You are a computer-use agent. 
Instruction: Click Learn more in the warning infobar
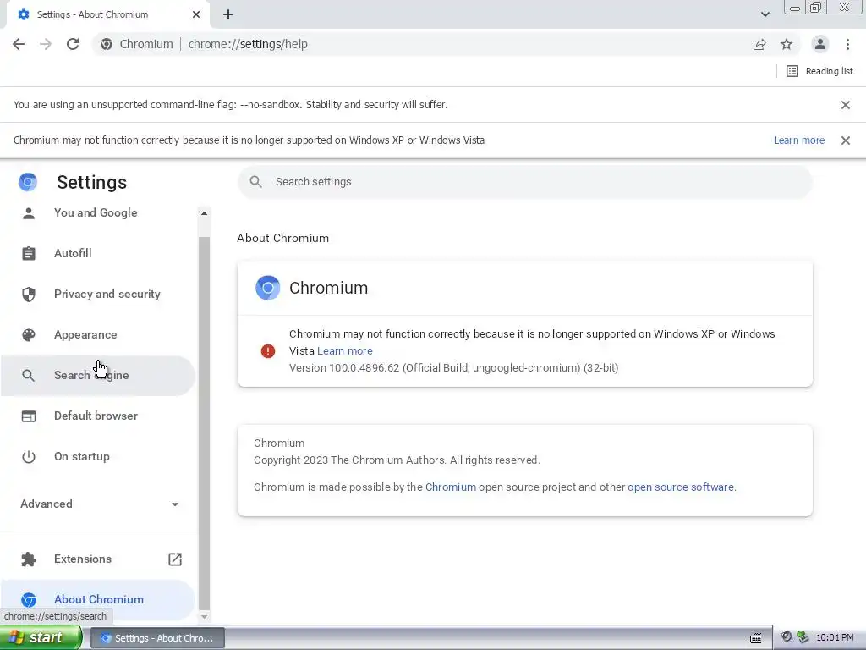coord(798,140)
